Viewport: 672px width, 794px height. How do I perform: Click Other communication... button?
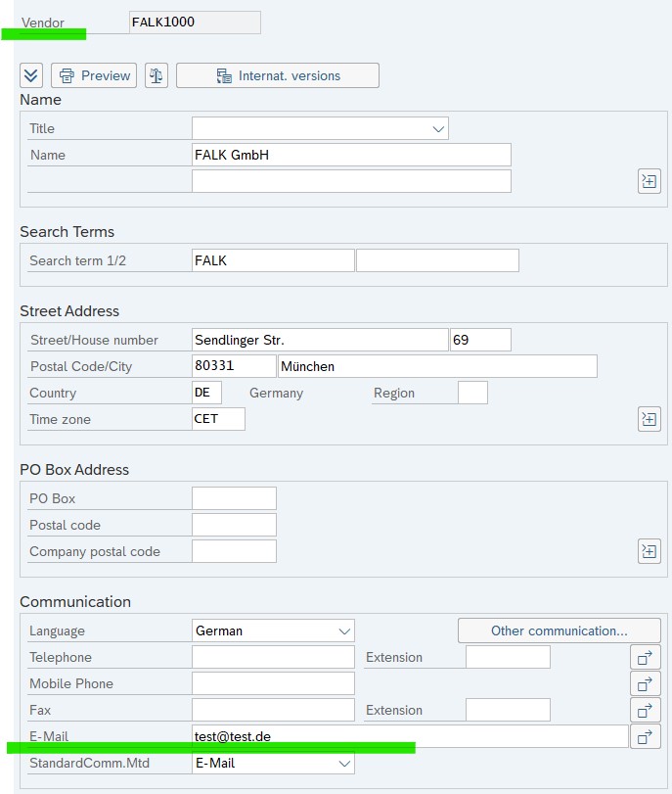pyautogui.click(x=560, y=631)
